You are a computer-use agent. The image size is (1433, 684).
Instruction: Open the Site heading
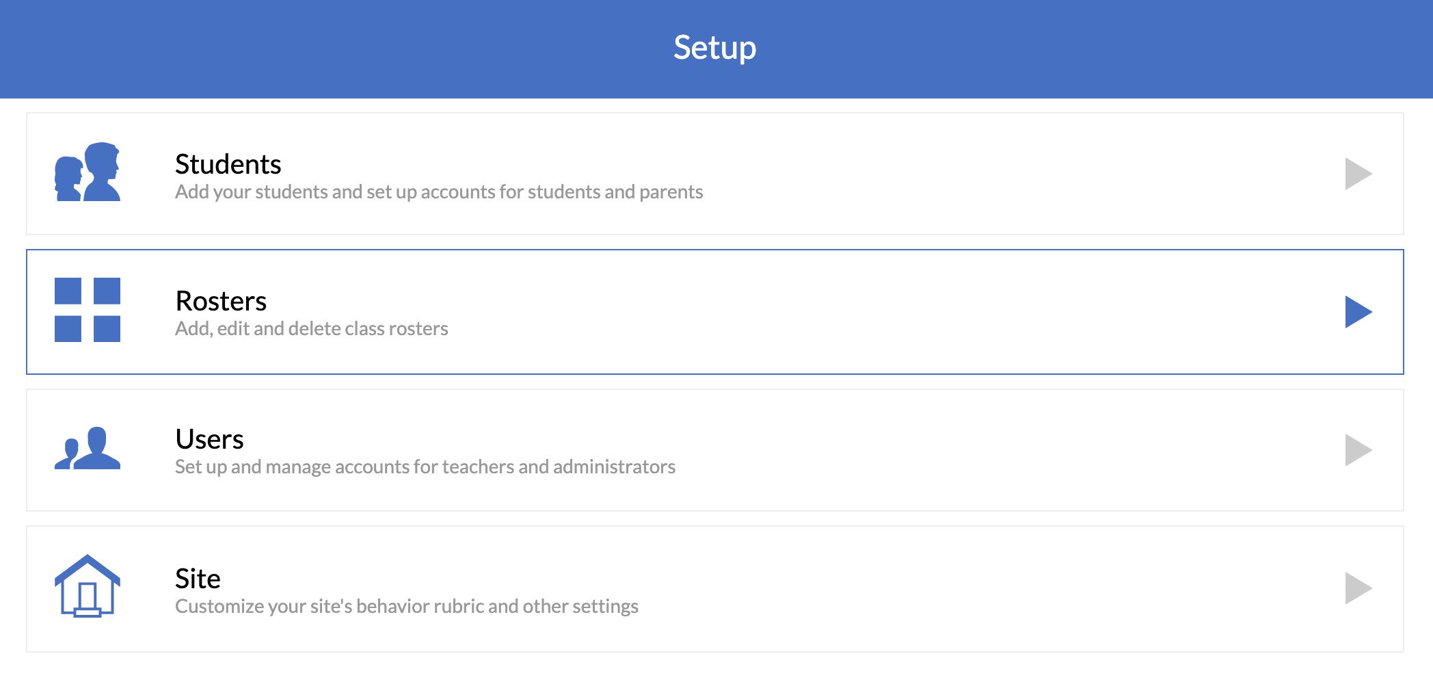click(198, 579)
